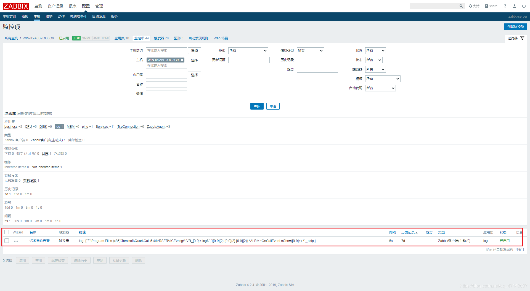Viewport: 530px width, 291px height.
Task: Filter by ZabbixAgent application
Action: (156, 127)
